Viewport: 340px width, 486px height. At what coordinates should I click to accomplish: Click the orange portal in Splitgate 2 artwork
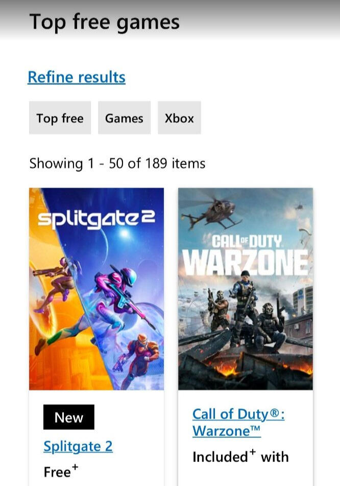pyautogui.click(x=46, y=326)
